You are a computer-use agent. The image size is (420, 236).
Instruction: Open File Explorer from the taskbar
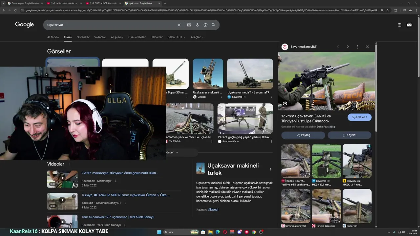pos(210,232)
